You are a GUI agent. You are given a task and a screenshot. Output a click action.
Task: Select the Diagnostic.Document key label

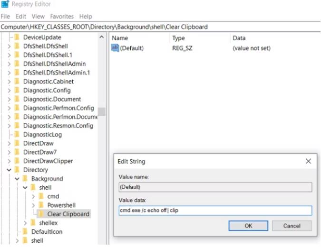pos(52,99)
